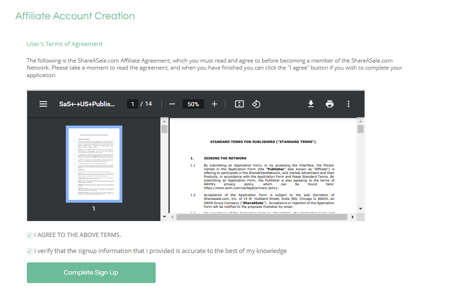Select the page 1 thumbnail
The image size is (461, 292).
[94, 164]
